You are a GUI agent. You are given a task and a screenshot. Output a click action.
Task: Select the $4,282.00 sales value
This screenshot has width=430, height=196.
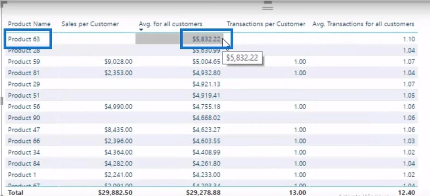118,164
